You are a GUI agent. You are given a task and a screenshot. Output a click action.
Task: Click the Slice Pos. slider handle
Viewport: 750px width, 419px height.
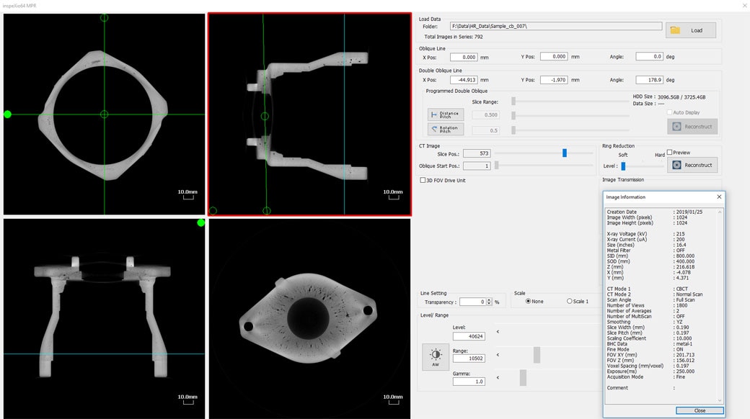(565, 153)
